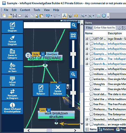This screenshot has width=126, height=133.
Task: Open the File menu
Action: (6, 10)
